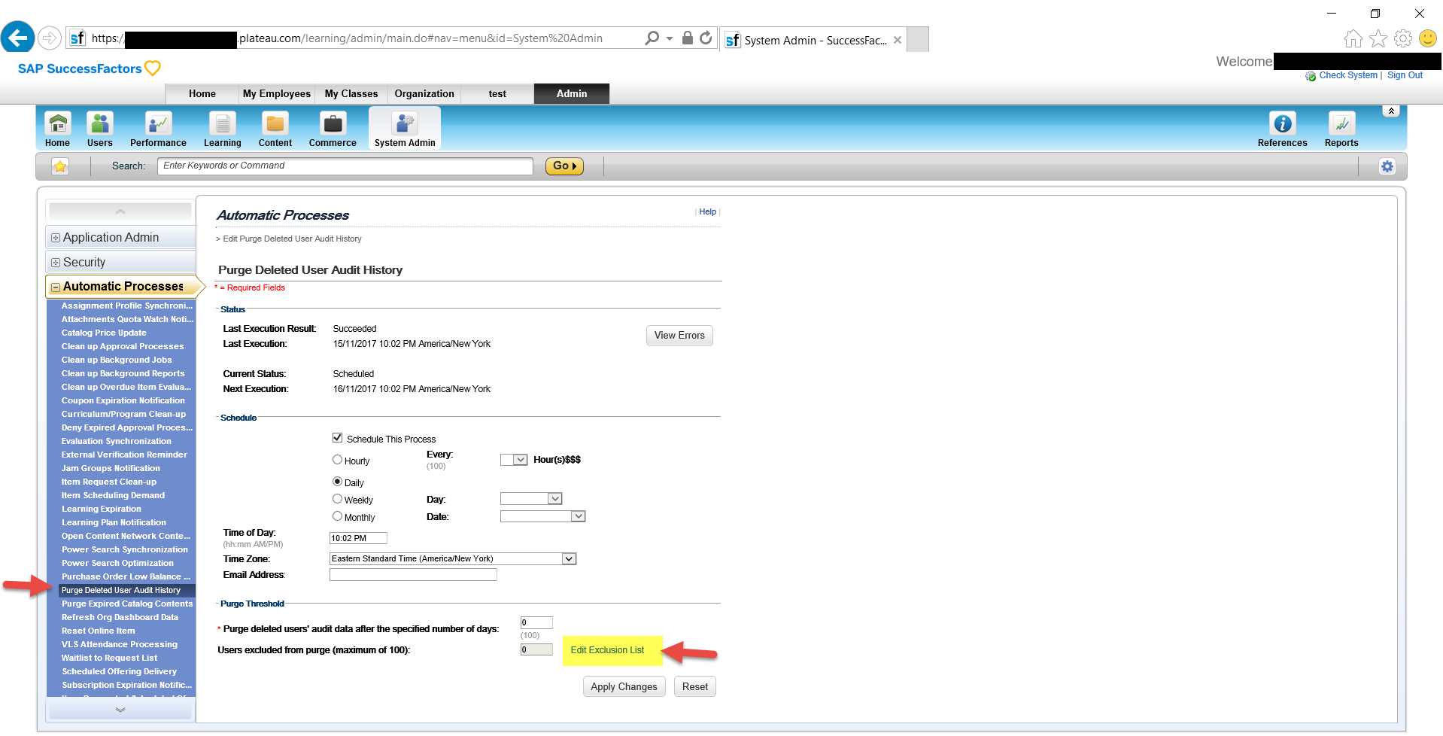
Task: Open Catalog Price Update item
Action: [x=104, y=333]
